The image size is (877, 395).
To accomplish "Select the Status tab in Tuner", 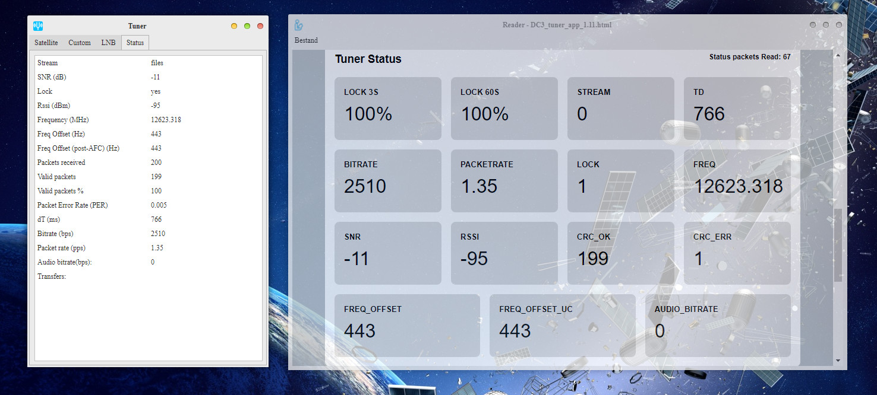I will (135, 43).
